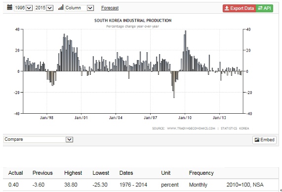Open the Compare dropdown

tap(39, 139)
